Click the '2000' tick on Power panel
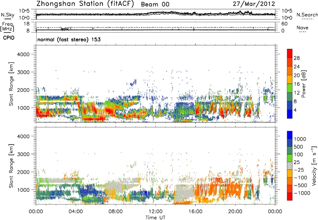 point(23,90)
